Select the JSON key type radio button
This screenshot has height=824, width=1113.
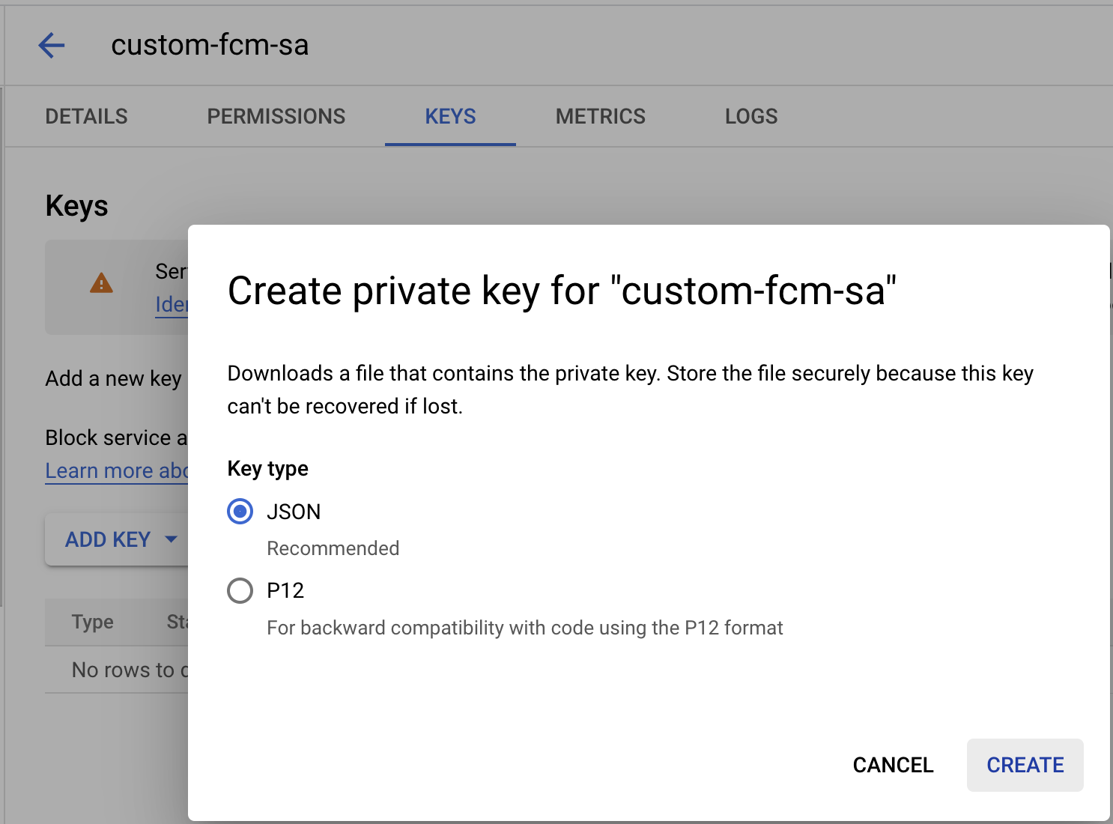(240, 512)
